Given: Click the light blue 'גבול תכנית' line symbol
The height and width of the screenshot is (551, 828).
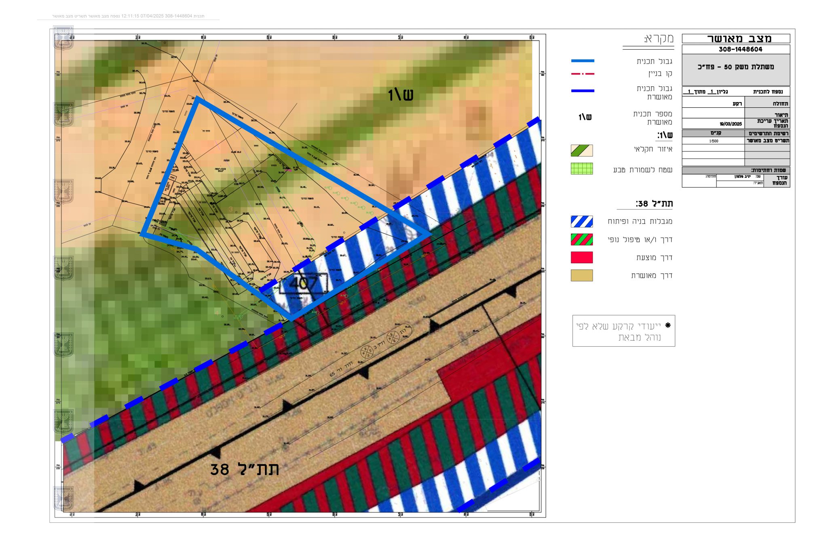Looking at the screenshot, I should 582,61.
